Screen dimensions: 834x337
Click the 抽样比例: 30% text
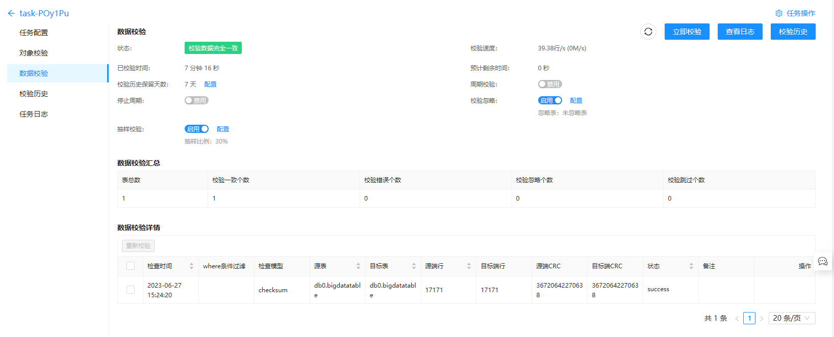tap(206, 142)
